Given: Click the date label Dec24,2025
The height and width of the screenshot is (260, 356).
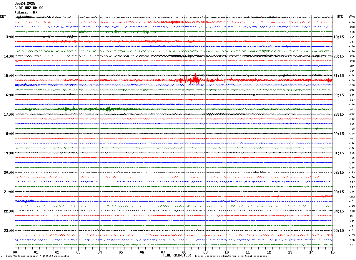Looking at the screenshot, I should (25, 4).
